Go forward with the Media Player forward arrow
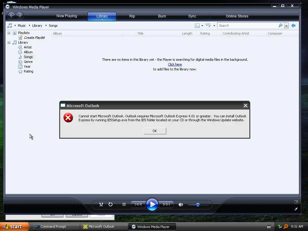 20,16
